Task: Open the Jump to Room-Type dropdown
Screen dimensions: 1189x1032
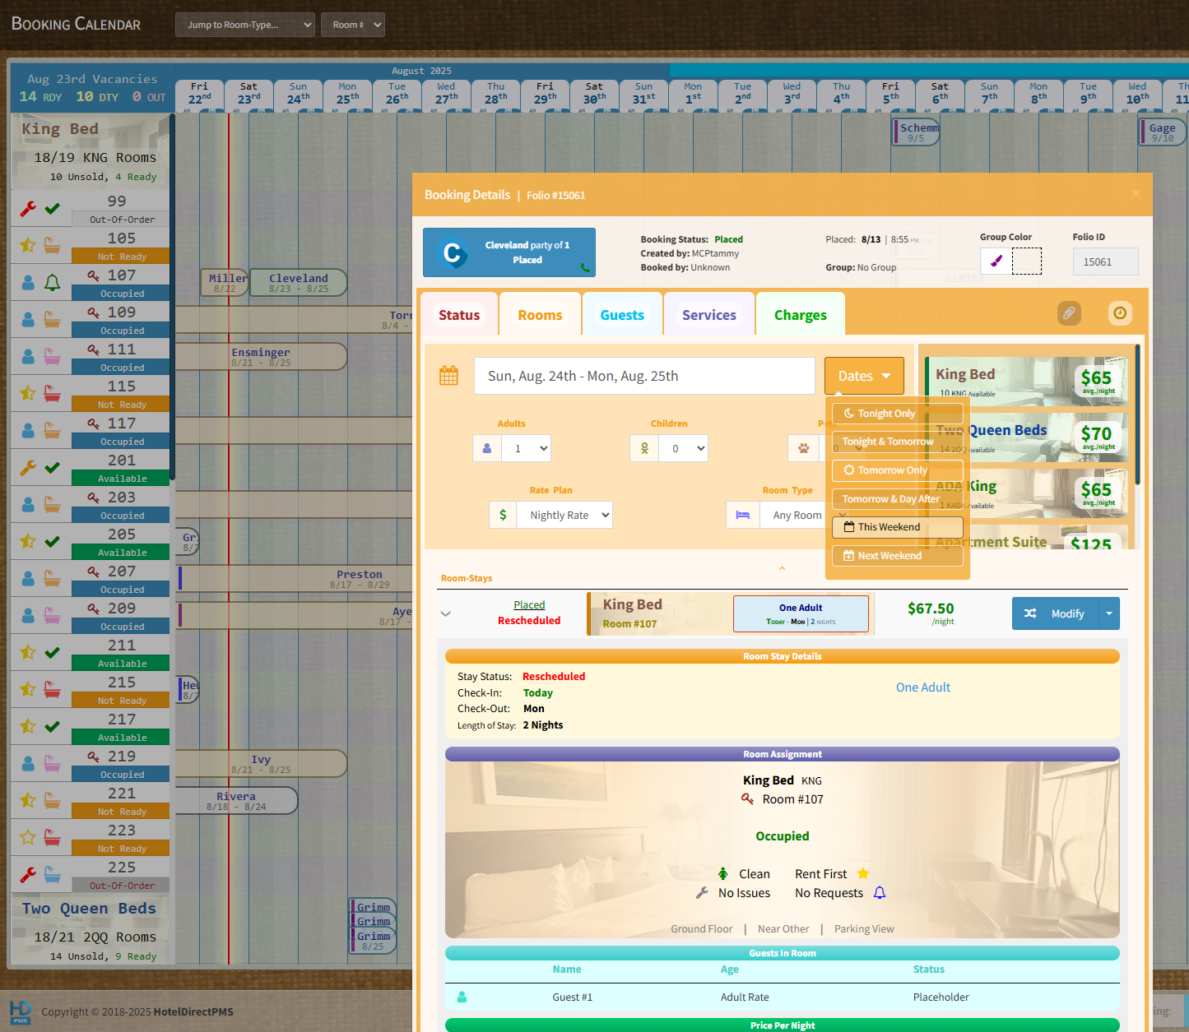Action: tap(244, 25)
